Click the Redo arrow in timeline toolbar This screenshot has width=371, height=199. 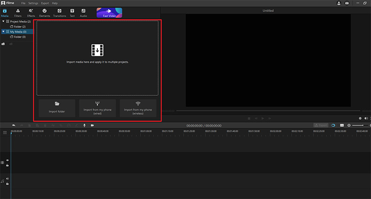click(21, 125)
